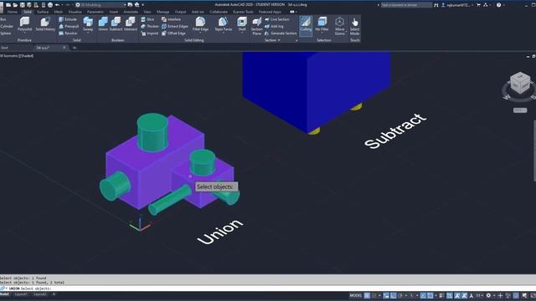This screenshot has height=301, width=536.
Task: Open the Home ribbon tab
Action: coord(13,12)
